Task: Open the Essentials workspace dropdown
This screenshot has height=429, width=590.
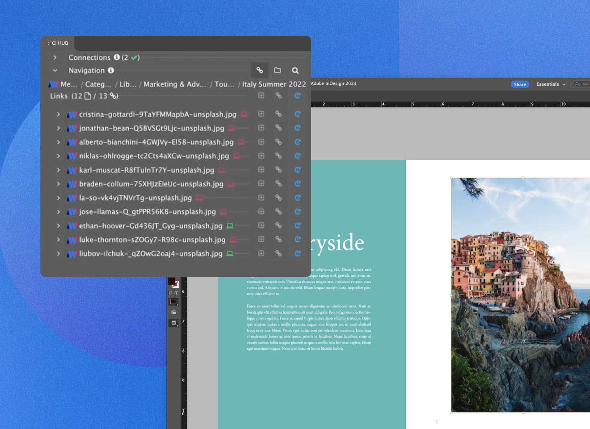Action: tap(550, 84)
